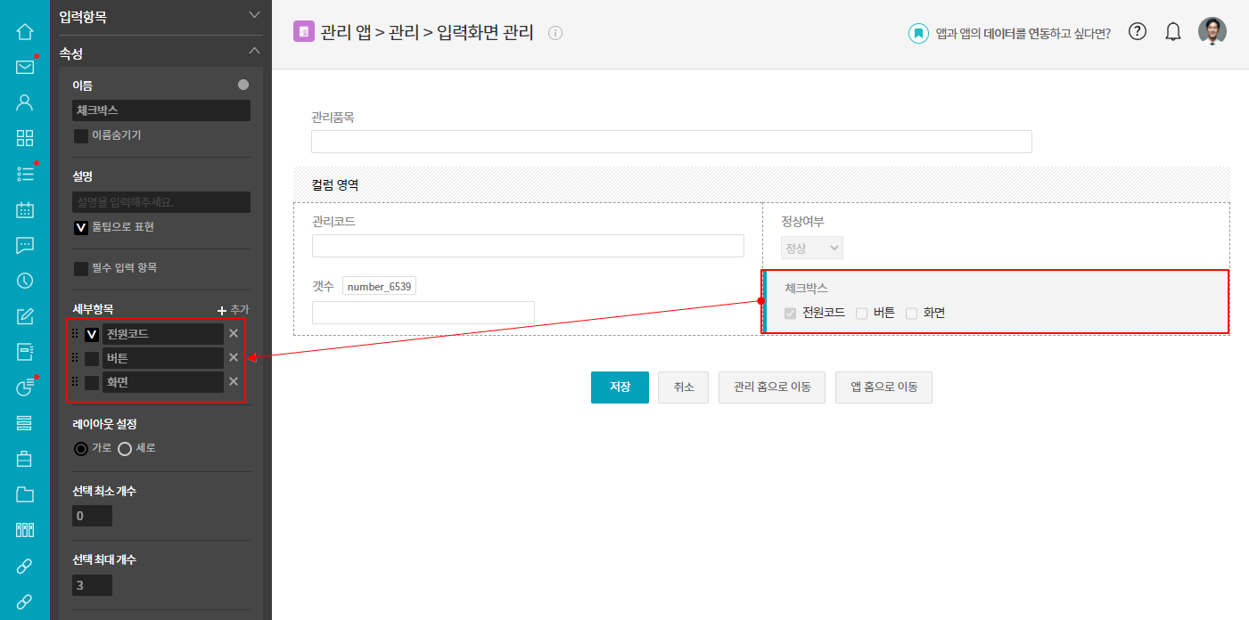
Task: Enable the 필수 입력 항목 checkbox
Action: pyautogui.click(x=81, y=268)
